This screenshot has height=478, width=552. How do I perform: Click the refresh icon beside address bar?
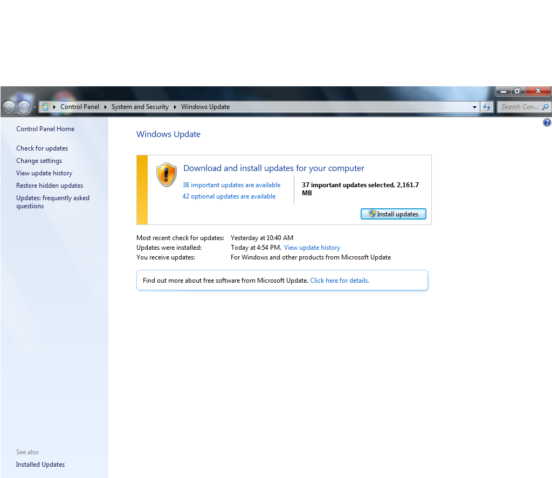click(487, 107)
